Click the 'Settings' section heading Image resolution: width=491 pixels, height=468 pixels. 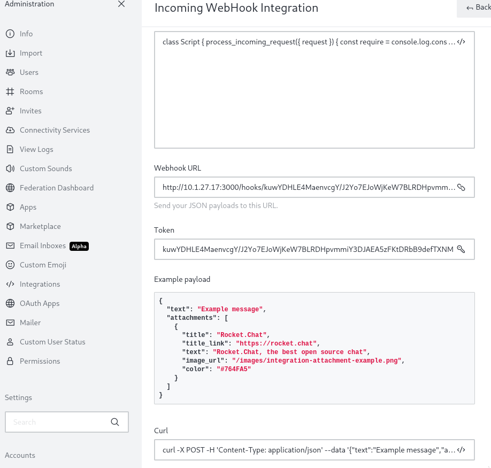coord(18,397)
